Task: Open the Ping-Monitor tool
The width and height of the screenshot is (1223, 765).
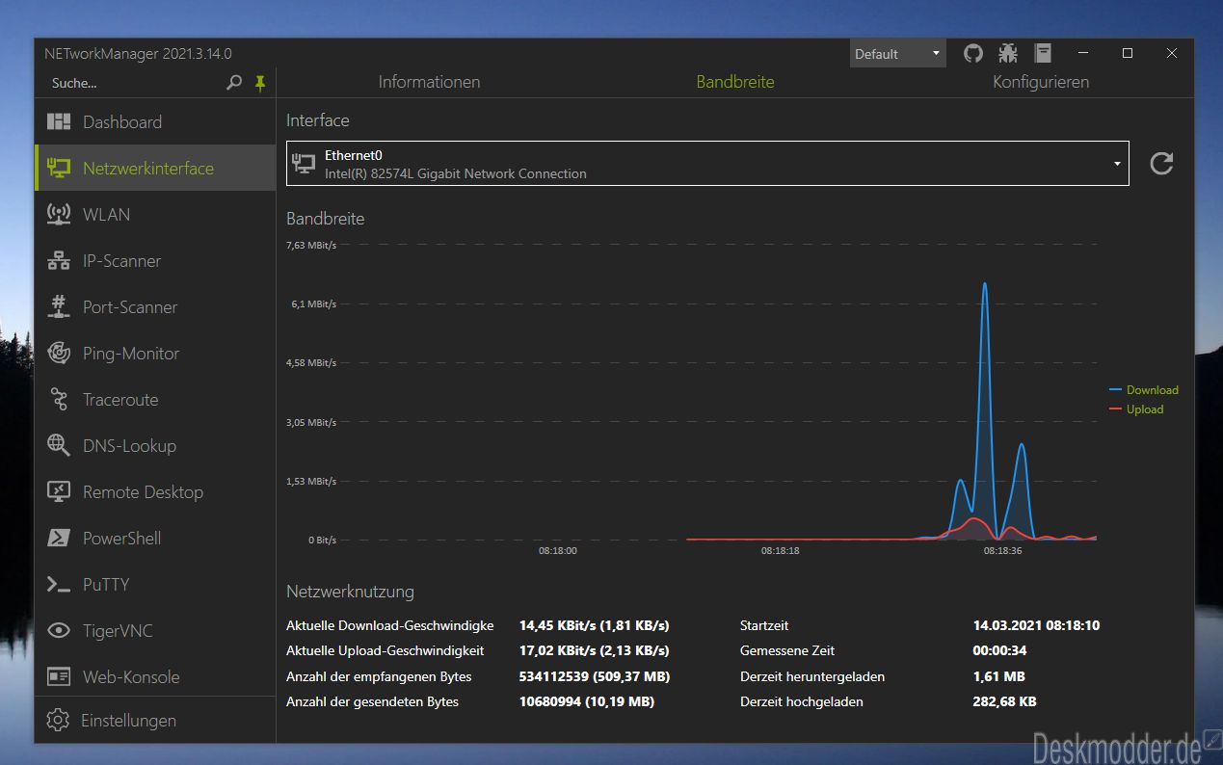Action: pyautogui.click(x=155, y=353)
